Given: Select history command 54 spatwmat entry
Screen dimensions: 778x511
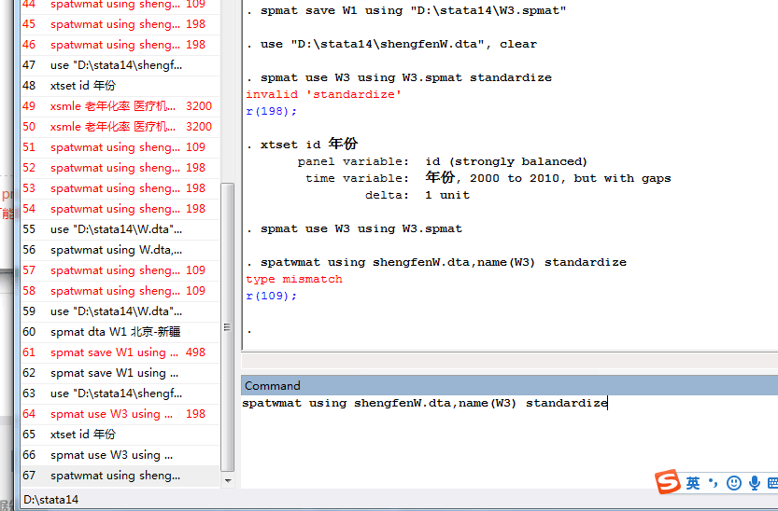Looking at the screenshot, I should click(x=120, y=209).
